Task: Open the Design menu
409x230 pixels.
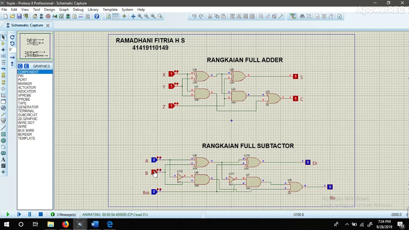Action: (49, 10)
